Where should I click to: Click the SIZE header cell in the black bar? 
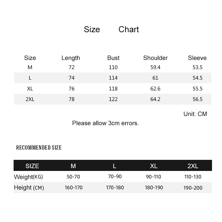point(32,166)
